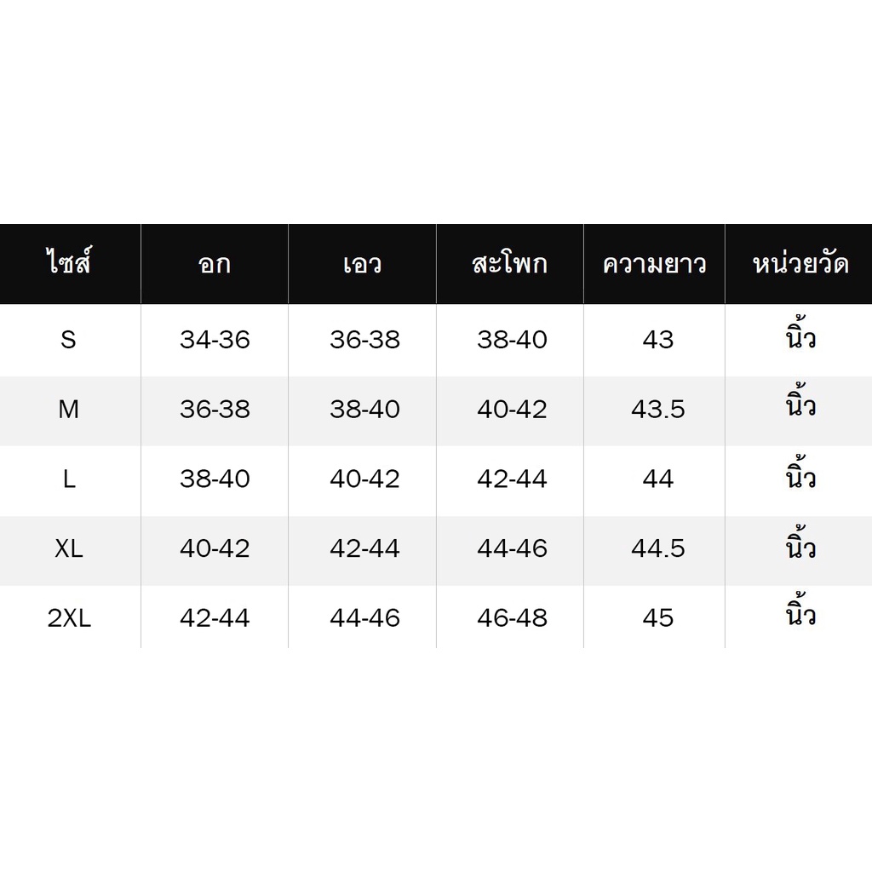Click chest value 34-36 for size S
872x872 pixels.
[x=215, y=340]
